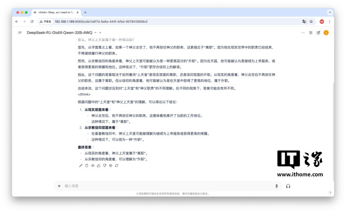Open the orange user avatar menu

tap(326, 33)
